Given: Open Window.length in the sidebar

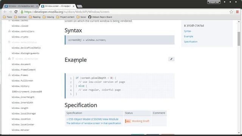Looking at the screenshot, I should click(20, 108).
